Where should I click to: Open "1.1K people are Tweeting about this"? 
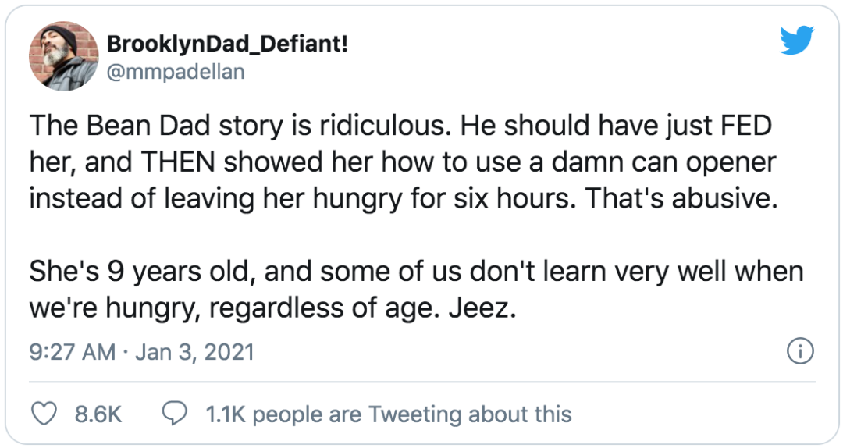tap(388, 414)
